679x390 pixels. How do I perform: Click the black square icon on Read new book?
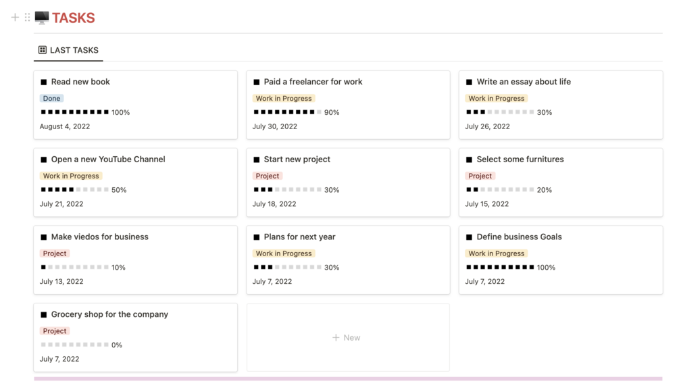tap(44, 82)
